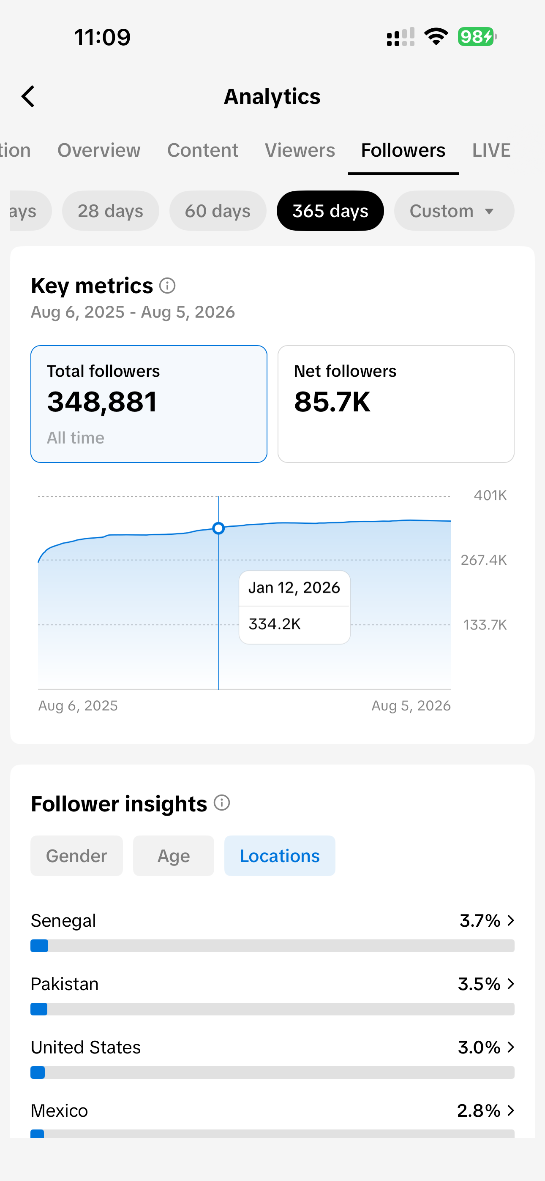Open the Custom date range dropdown

454,211
